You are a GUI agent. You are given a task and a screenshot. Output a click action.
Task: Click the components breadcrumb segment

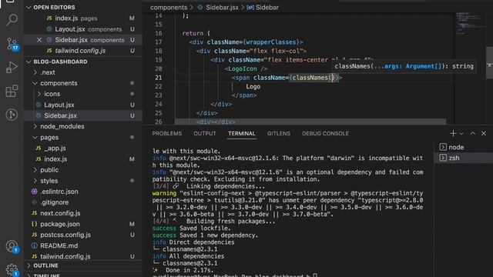coord(169,7)
